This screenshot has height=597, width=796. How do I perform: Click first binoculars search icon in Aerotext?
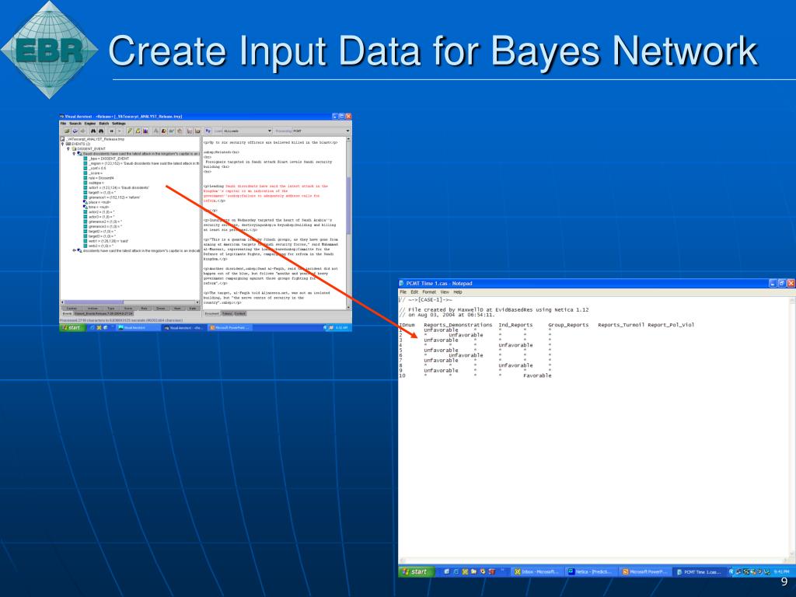pyautogui.click(x=93, y=131)
